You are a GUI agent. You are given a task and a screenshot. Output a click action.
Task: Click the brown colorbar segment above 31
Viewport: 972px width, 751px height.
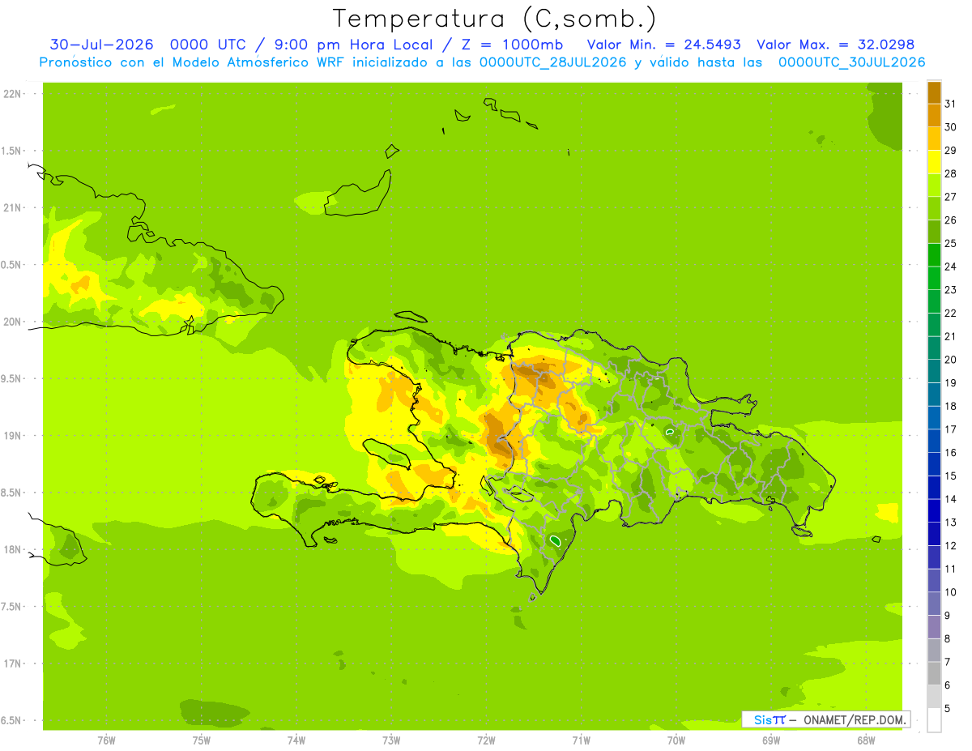pyautogui.click(x=934, y=92)
